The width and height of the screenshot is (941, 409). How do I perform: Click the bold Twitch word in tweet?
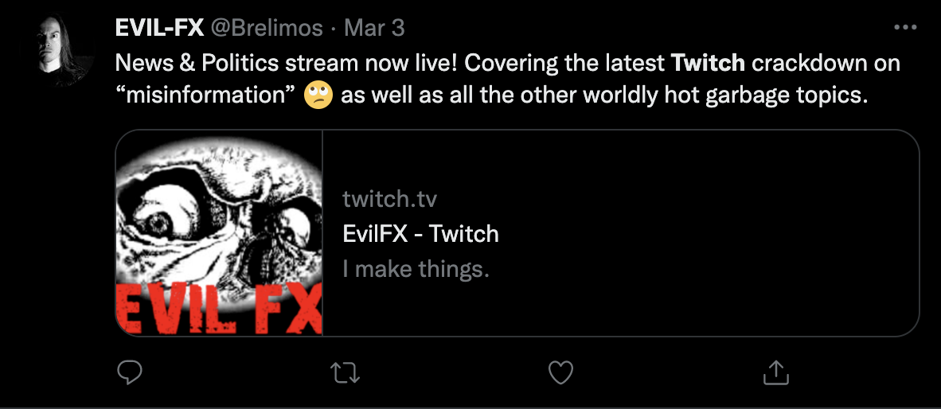(x=709, y=62)
